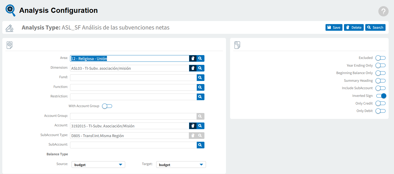Open the Target balance type dropdown
This screenshot has width=394, height=174.
coord(181,165)
